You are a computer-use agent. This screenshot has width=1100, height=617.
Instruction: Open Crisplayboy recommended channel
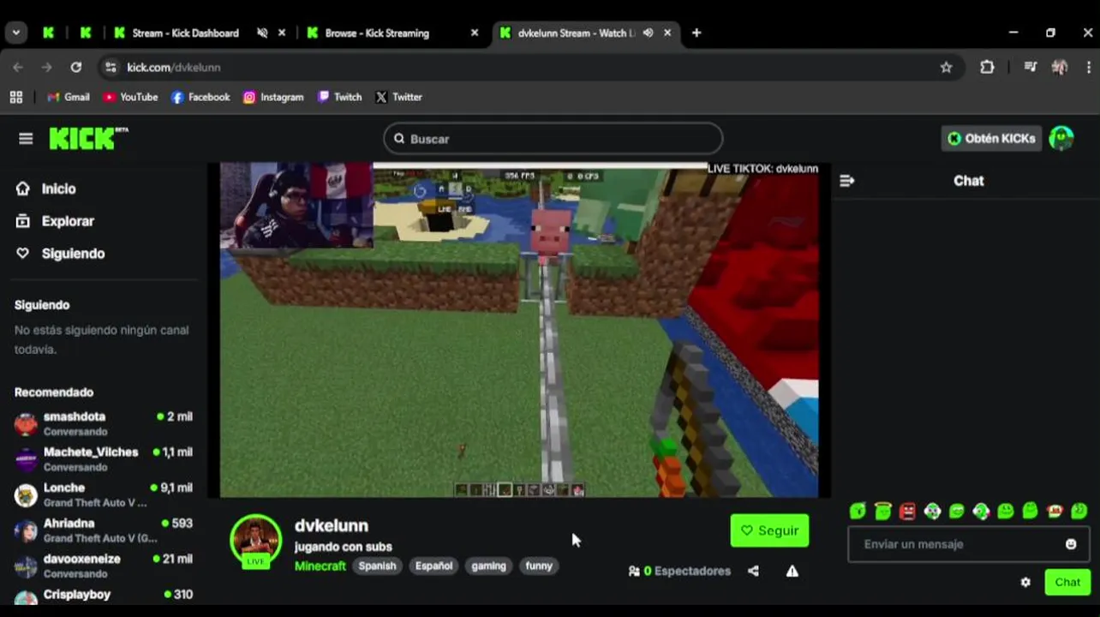pos(104,597)
